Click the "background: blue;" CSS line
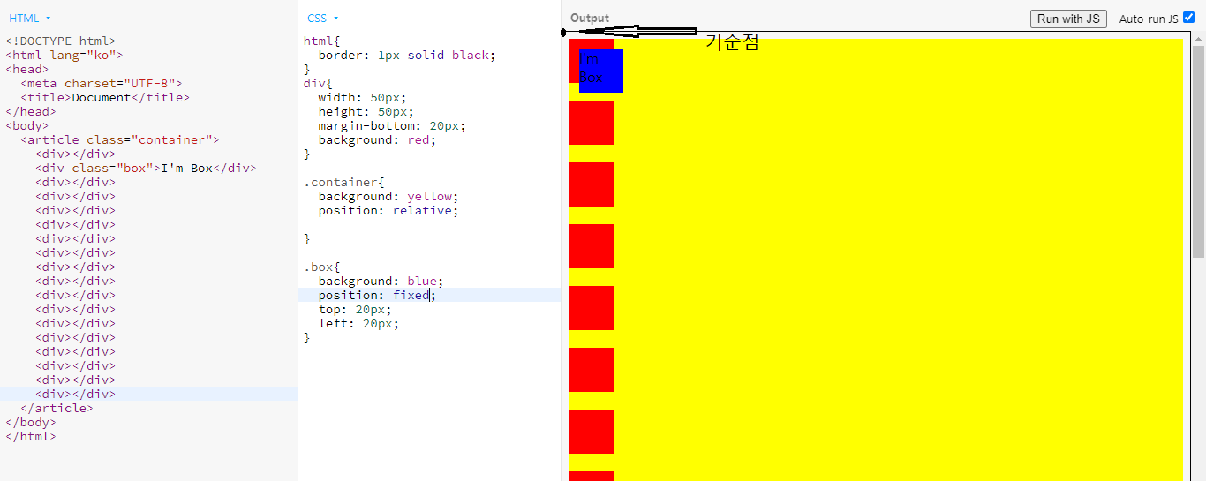 pos(381,281)
